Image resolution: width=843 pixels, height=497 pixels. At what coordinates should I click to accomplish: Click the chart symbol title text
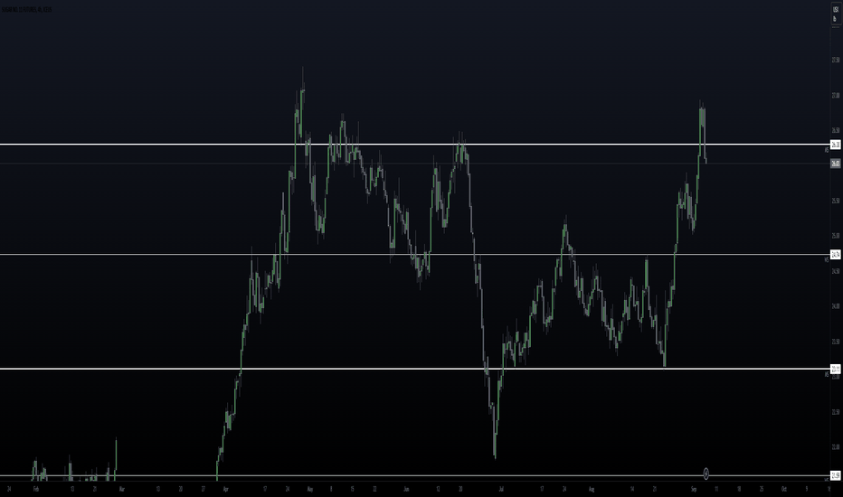(x=26, y=10)
